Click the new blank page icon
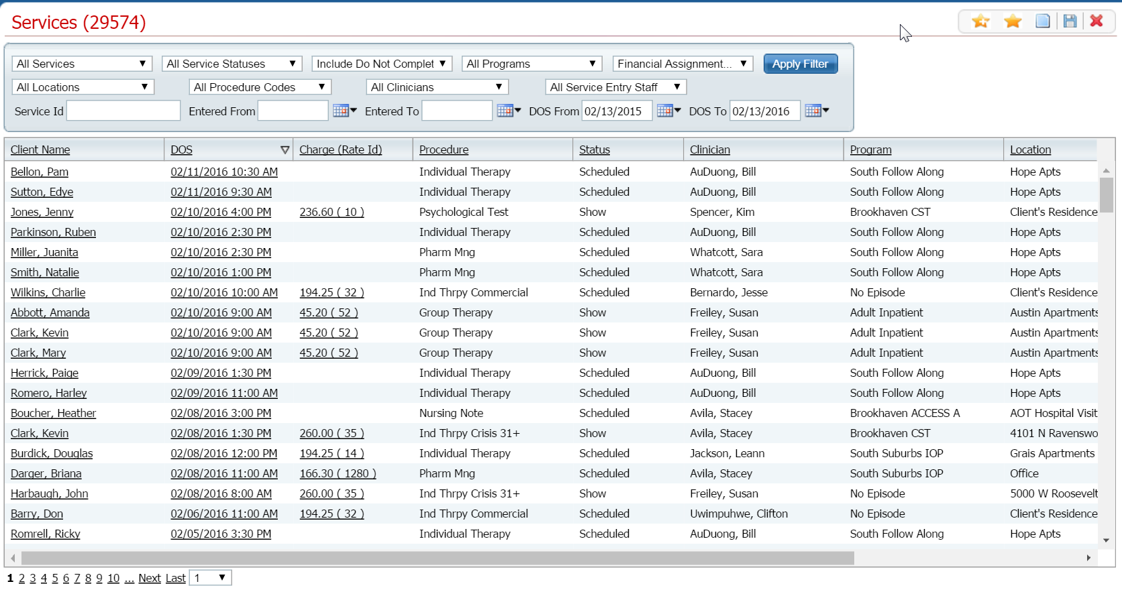 1042,21
